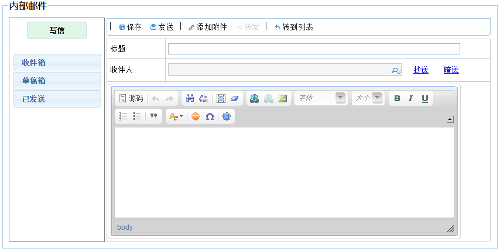Screen dimensions: 500x252
Task: Click the Find binoculars icon
Action: [x=190, y=98]
